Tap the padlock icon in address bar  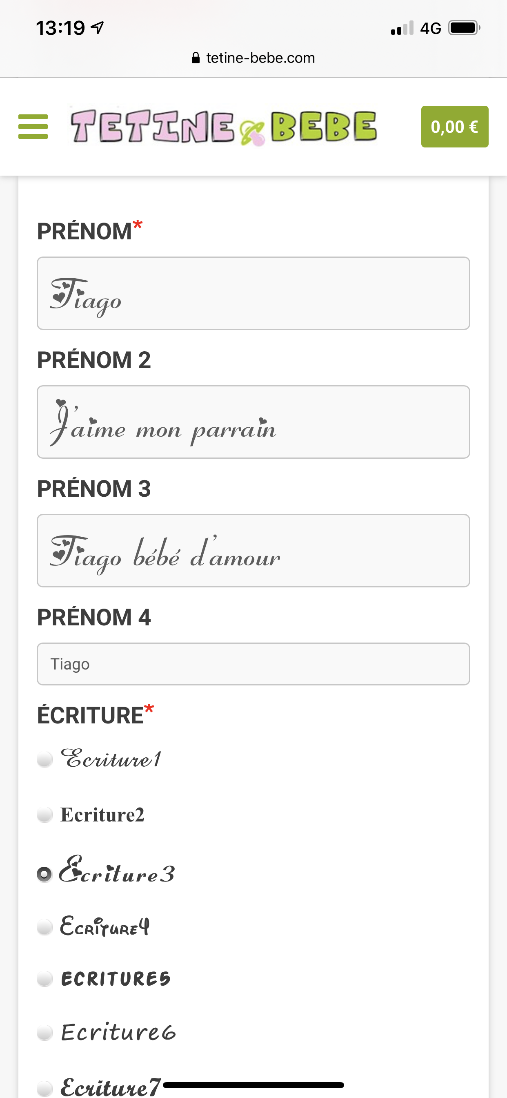[x=196, y=58]
